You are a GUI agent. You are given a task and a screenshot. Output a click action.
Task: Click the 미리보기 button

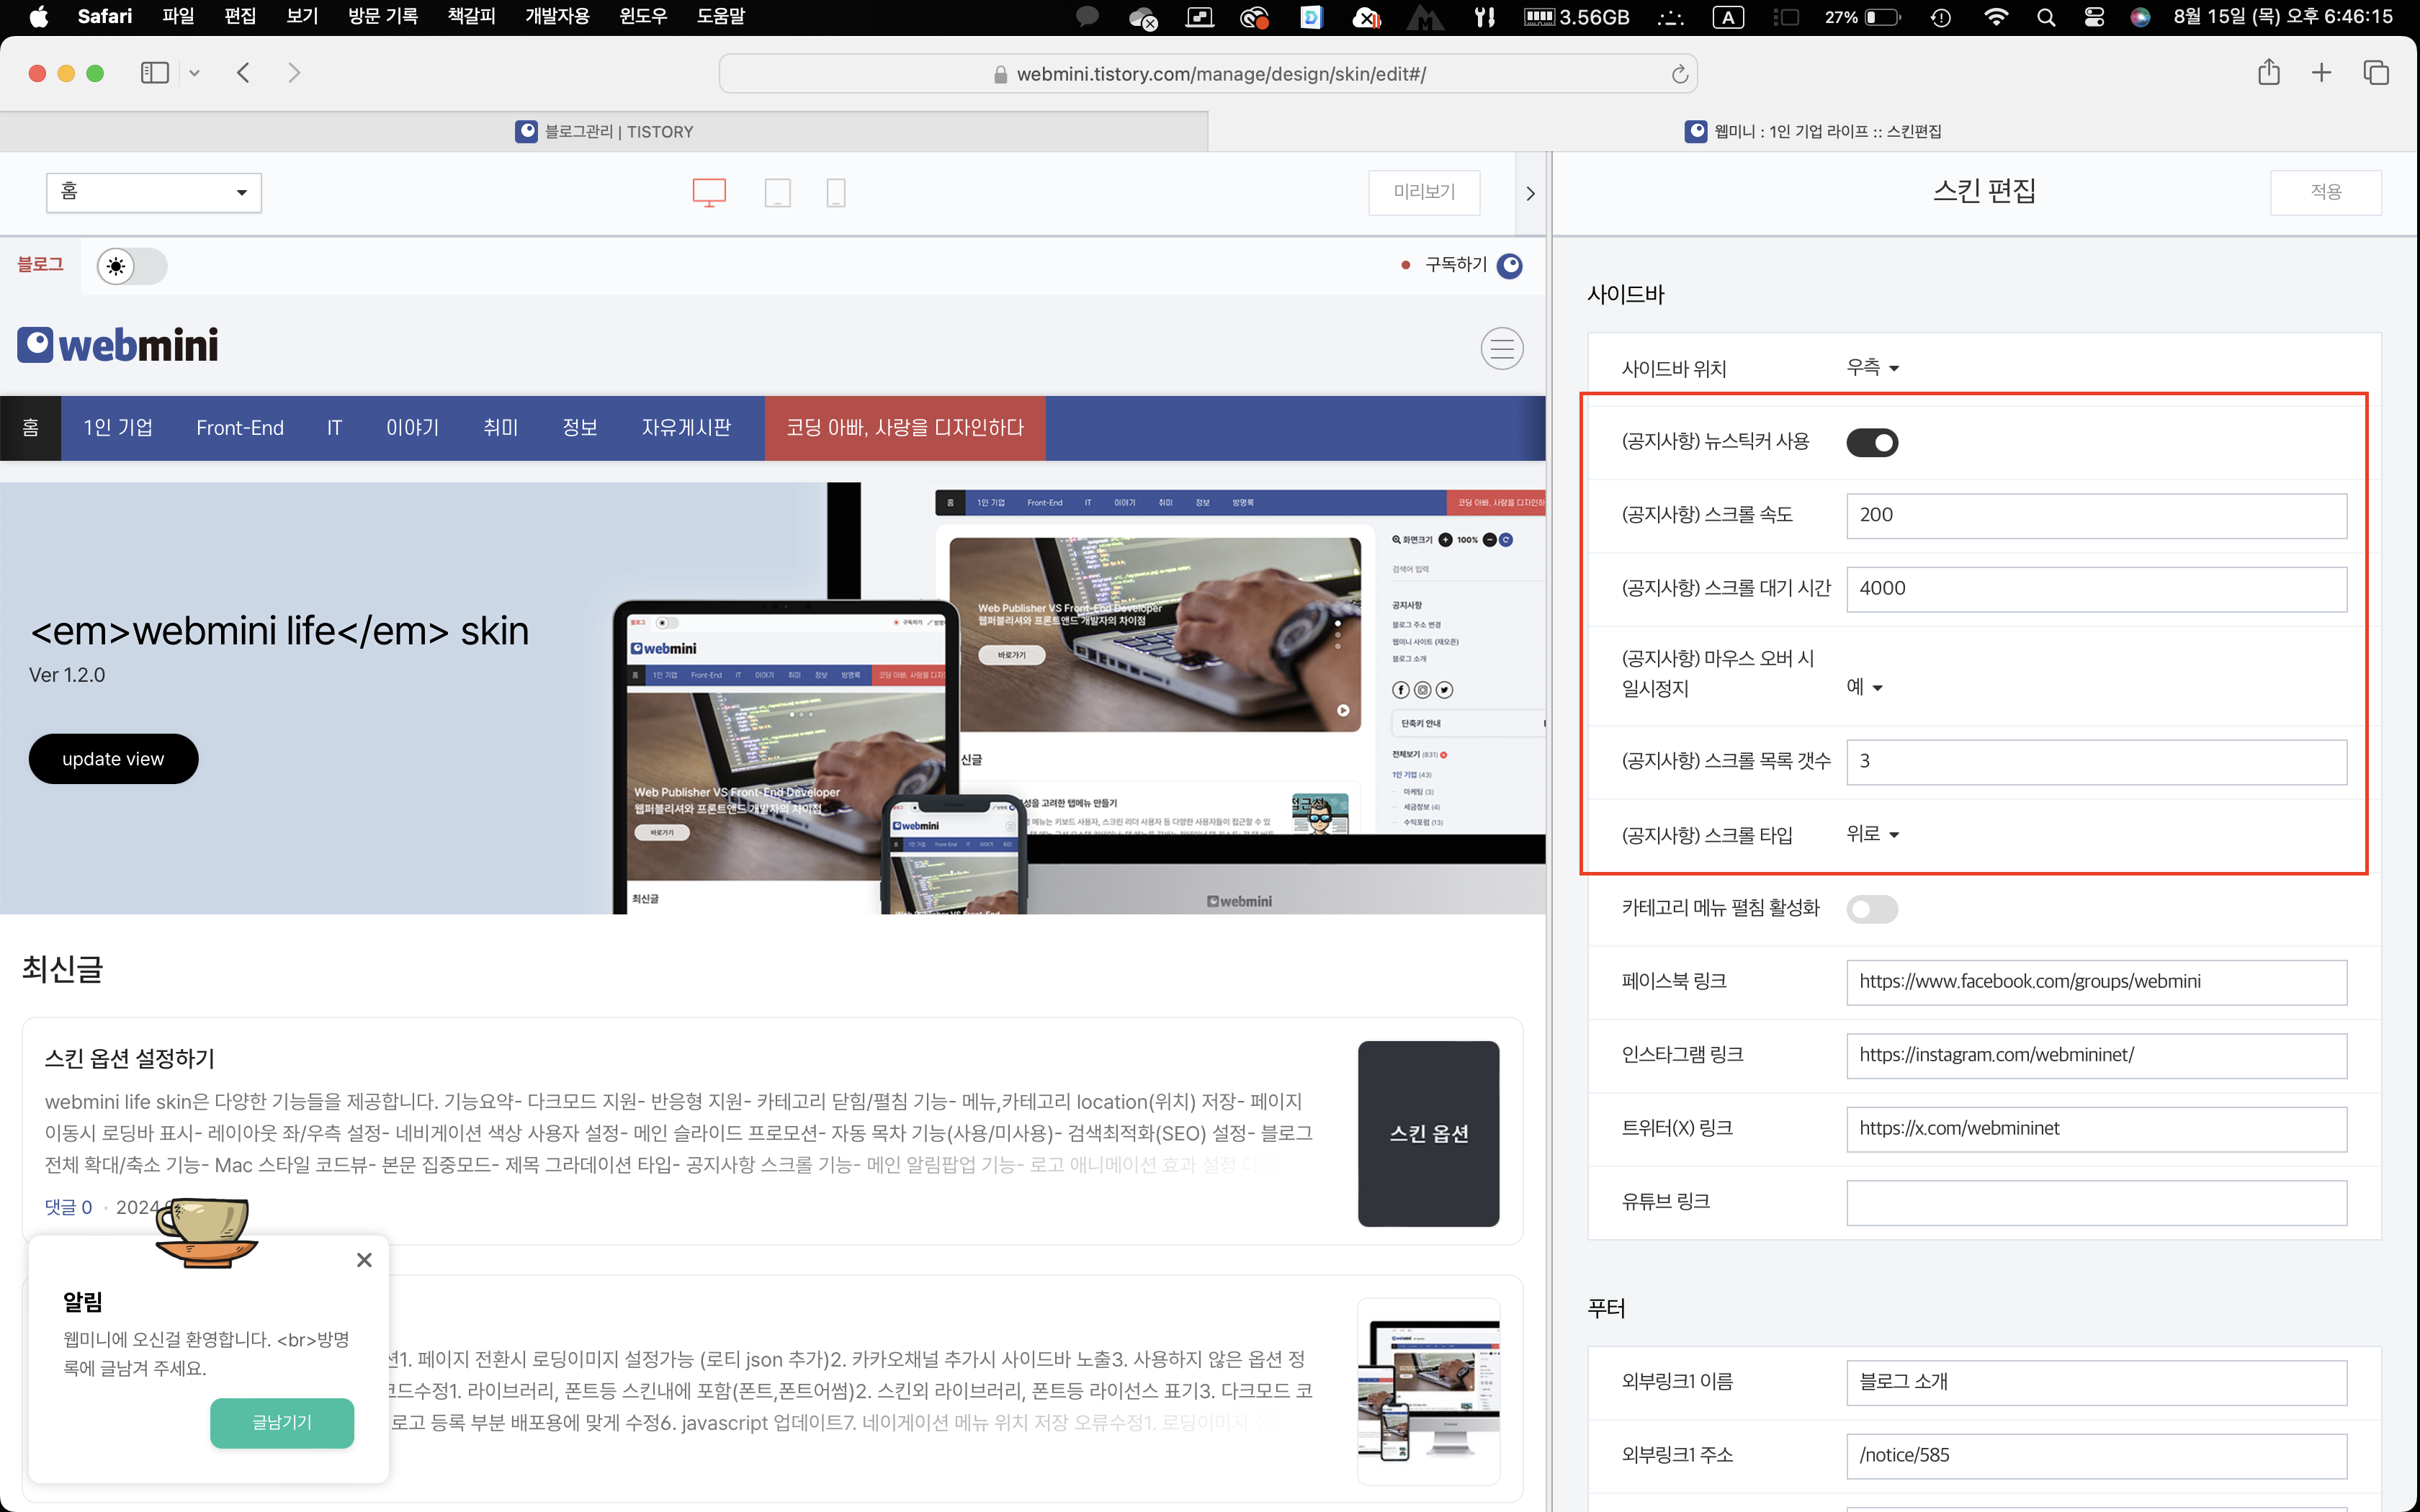(x=1424, y=192)
